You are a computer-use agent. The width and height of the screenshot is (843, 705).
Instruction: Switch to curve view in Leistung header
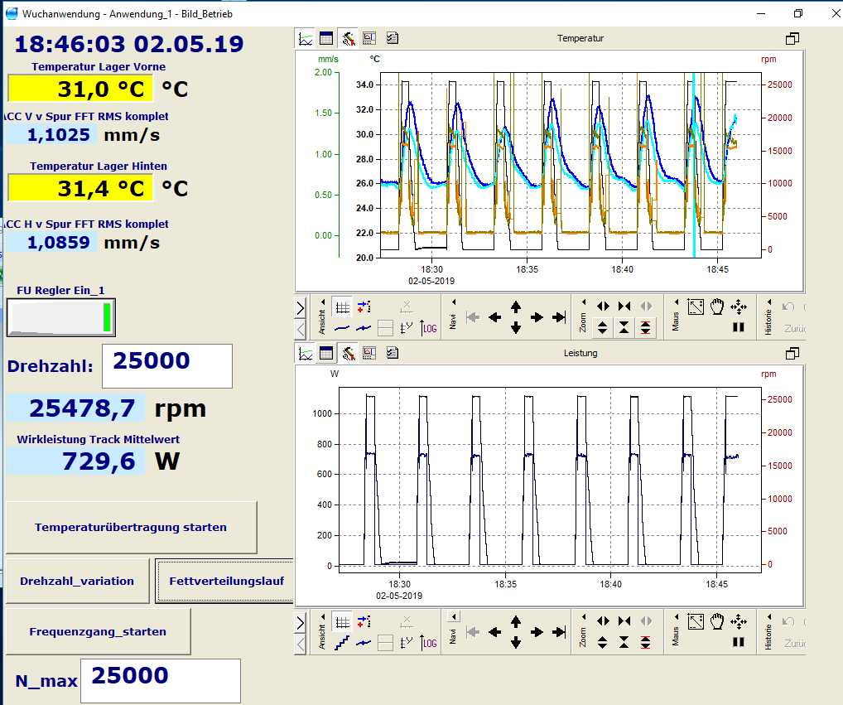click(306, 353)
